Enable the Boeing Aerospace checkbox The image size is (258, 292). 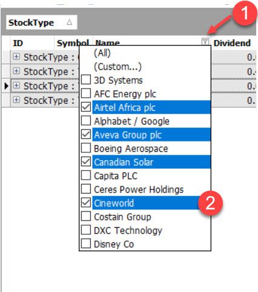pyautogui.click(x=86, y=148)
